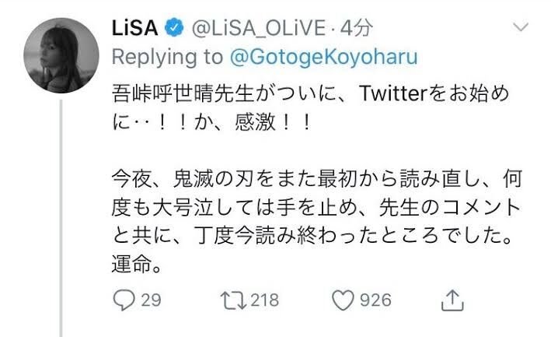This screenshot has width=551, height=337.
Task: Click the blue verified badge next to LiSA
Action: [175, 27]
